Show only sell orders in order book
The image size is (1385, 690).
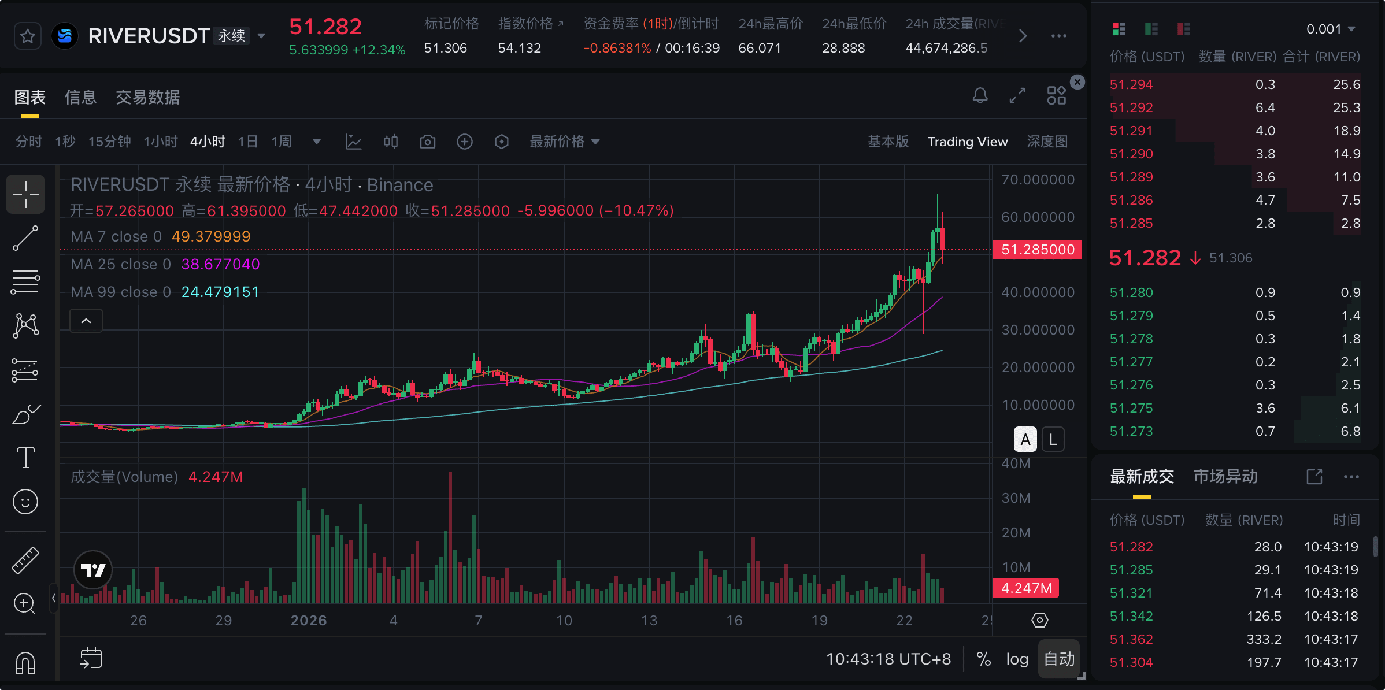pyautogui.click(x=1183, y=29)
